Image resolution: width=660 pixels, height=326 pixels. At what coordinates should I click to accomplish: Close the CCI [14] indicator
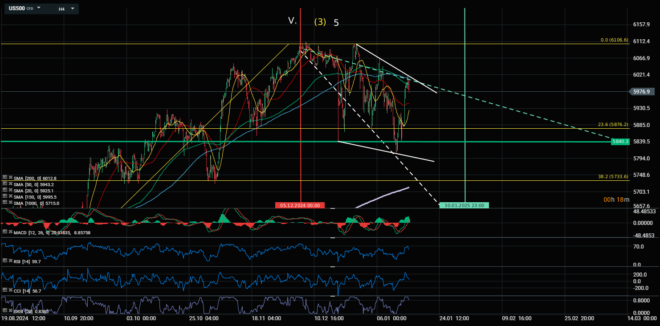point(10,290)
